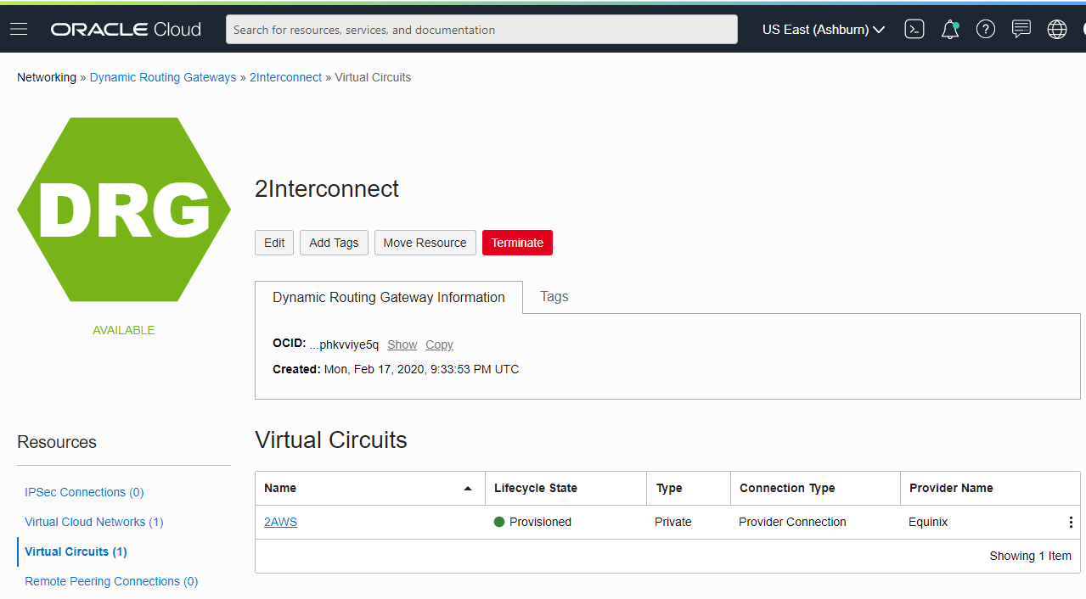This screenshot has width=1086, height=599.
Task: Click the Private type cell
Action: (x=673, y=522)
